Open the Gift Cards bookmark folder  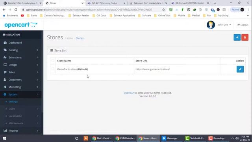point(100,16)
